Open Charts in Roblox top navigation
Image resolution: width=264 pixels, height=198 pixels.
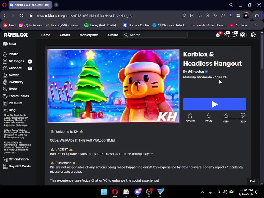click(65, 35)
